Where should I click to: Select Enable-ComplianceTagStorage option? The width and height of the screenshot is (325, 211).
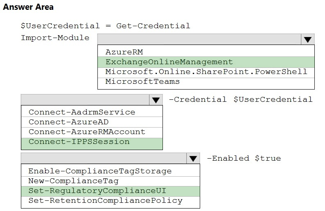coord(111,171)
